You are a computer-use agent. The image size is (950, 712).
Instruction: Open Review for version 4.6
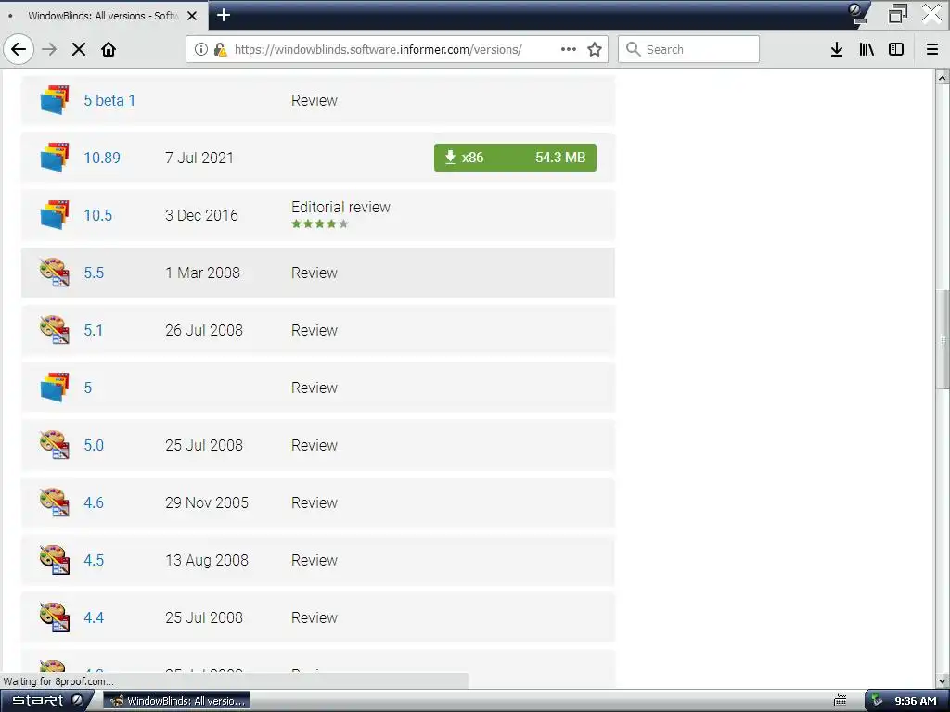pos(315,503)
